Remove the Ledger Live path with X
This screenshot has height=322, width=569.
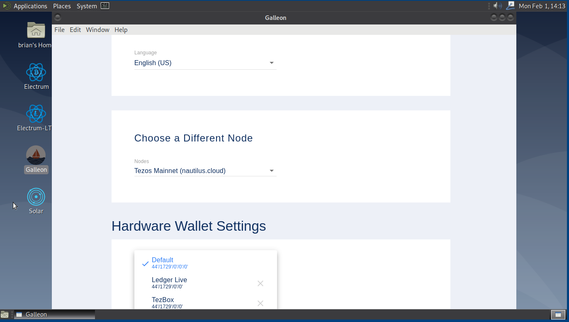(x=260, y=283)
